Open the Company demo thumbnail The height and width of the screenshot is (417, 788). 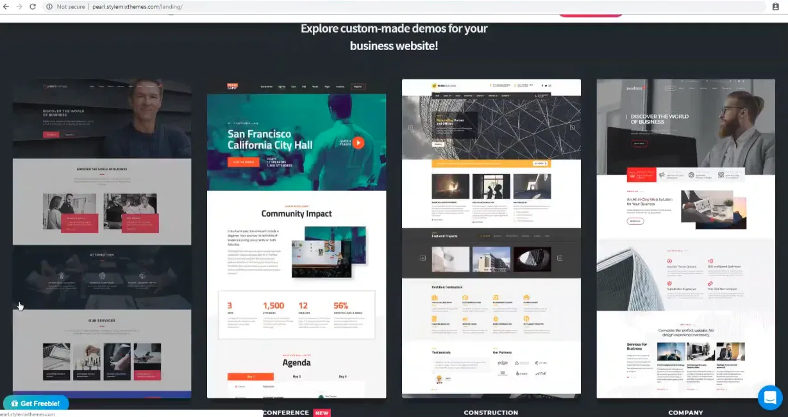pyautogui.click(x=685, y=238)
